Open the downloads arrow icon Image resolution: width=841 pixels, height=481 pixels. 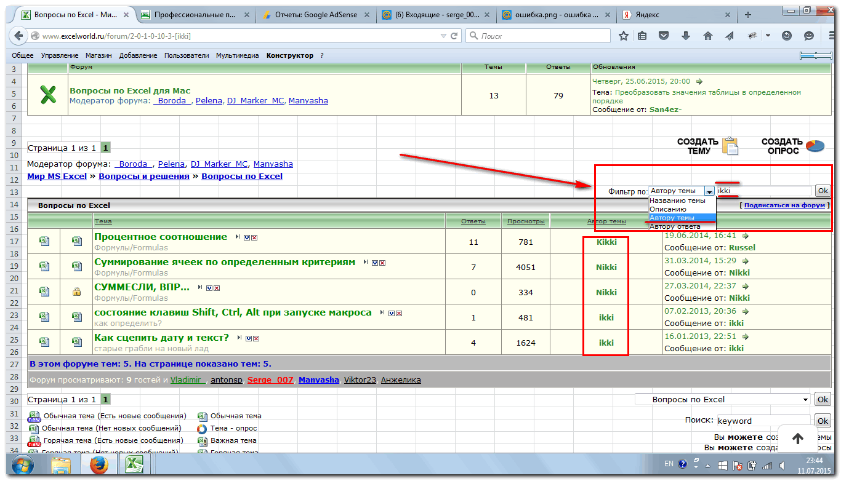tap(686, 36)
